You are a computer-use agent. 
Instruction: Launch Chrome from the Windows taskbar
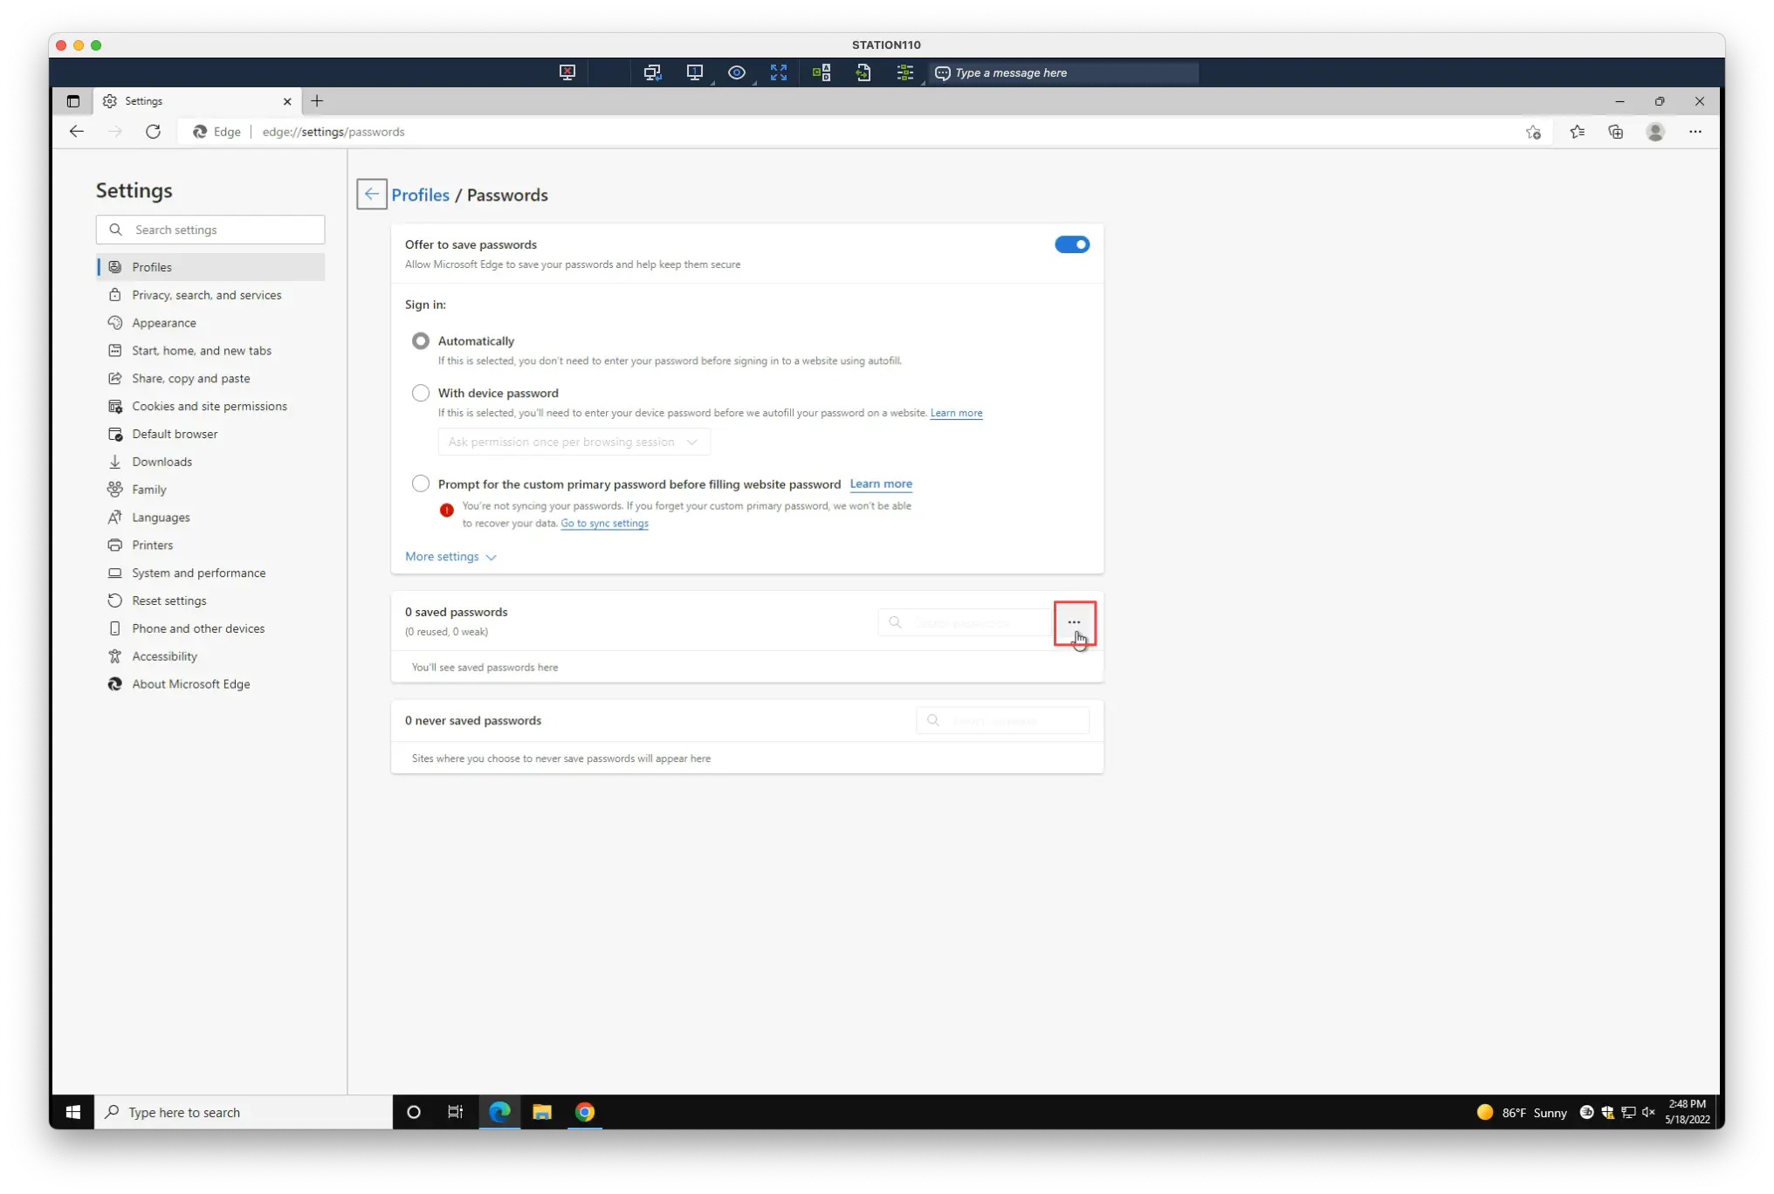click(585, 1111)
